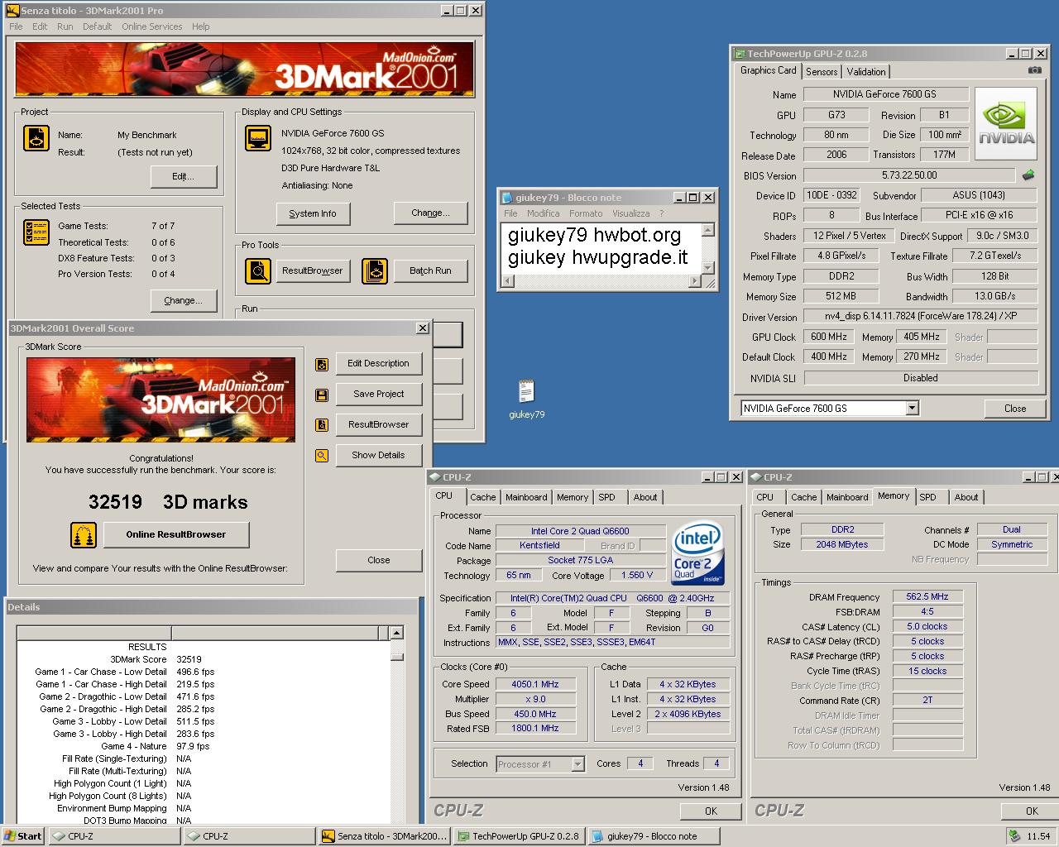Click the monitor icon in Display settings
Image resolution: width=1059 pixels, height=847 pixels.
tap(258, 138)
